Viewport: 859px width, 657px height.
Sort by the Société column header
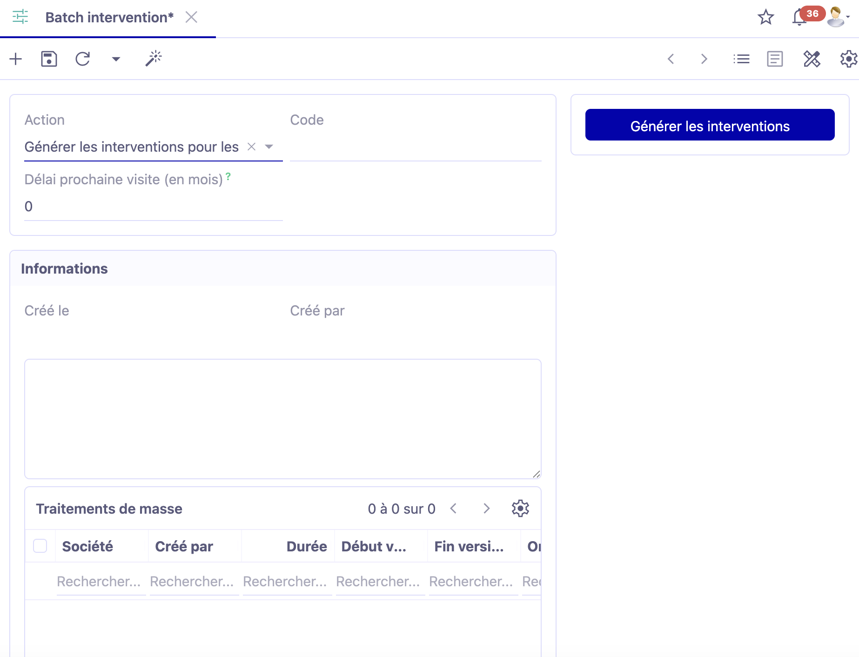pyautogui.click(x=87, y=546)
